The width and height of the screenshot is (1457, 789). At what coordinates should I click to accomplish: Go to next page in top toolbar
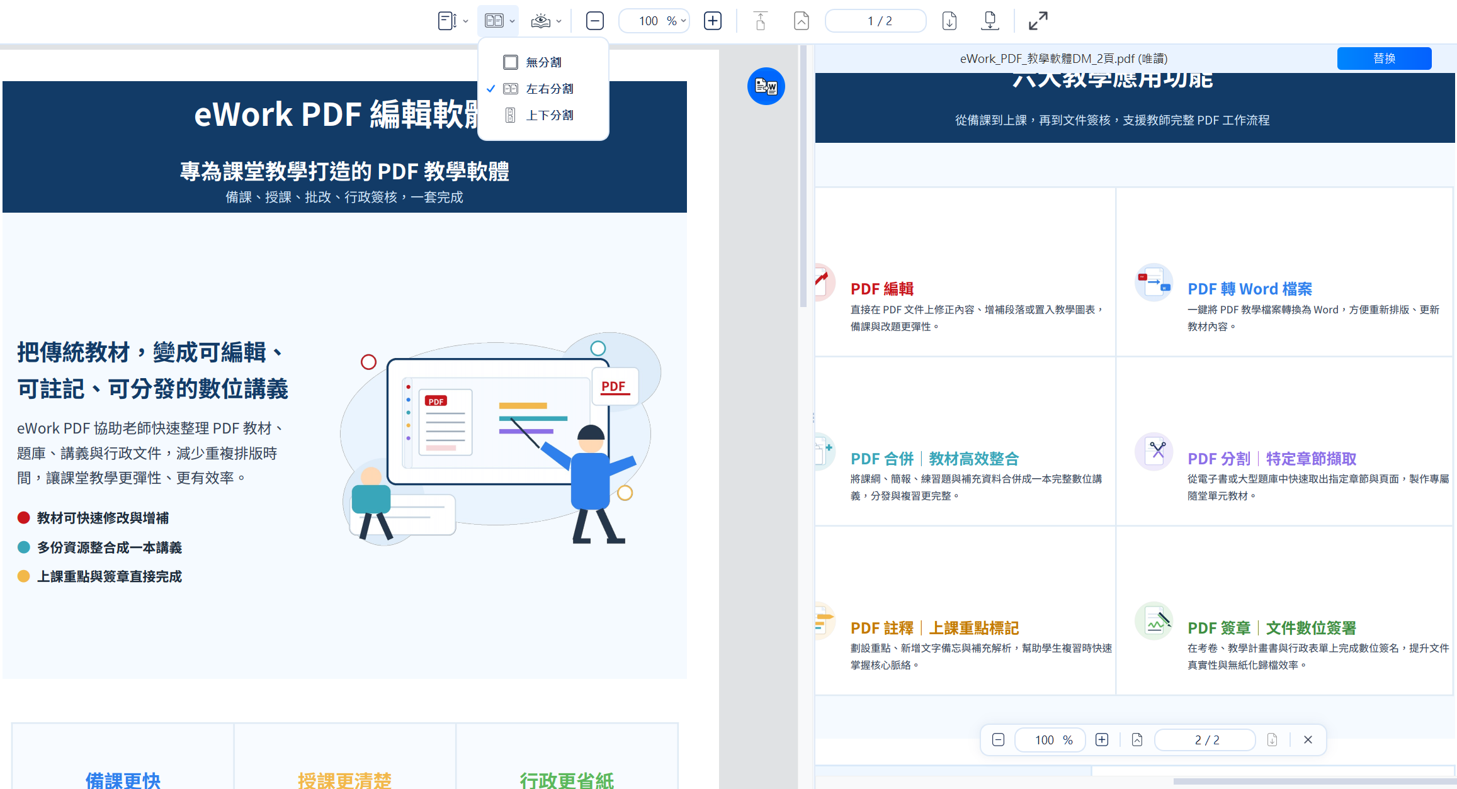click(x=950, y=21)
